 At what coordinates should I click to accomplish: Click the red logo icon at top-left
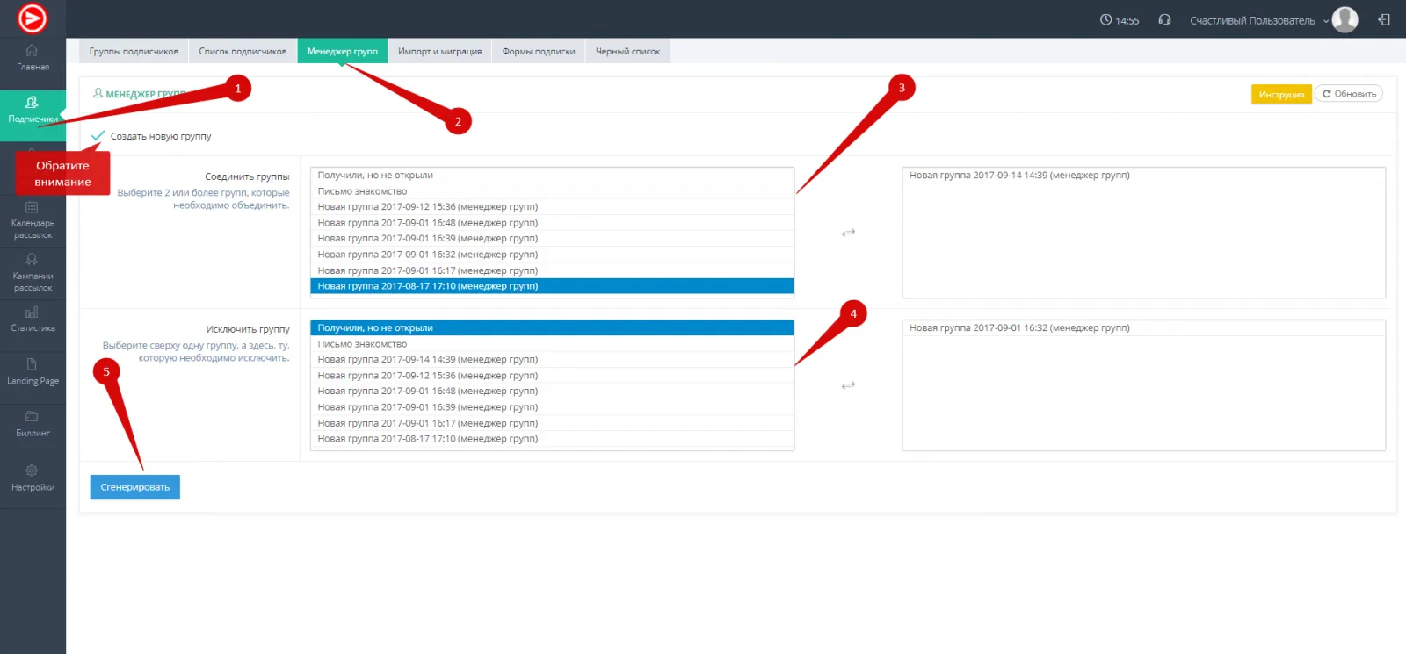[33, 18]
